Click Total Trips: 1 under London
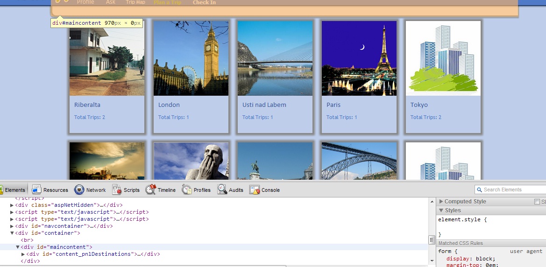Image resolution: width=546 pixels, height=267 pixels. (x=173, y=117)
